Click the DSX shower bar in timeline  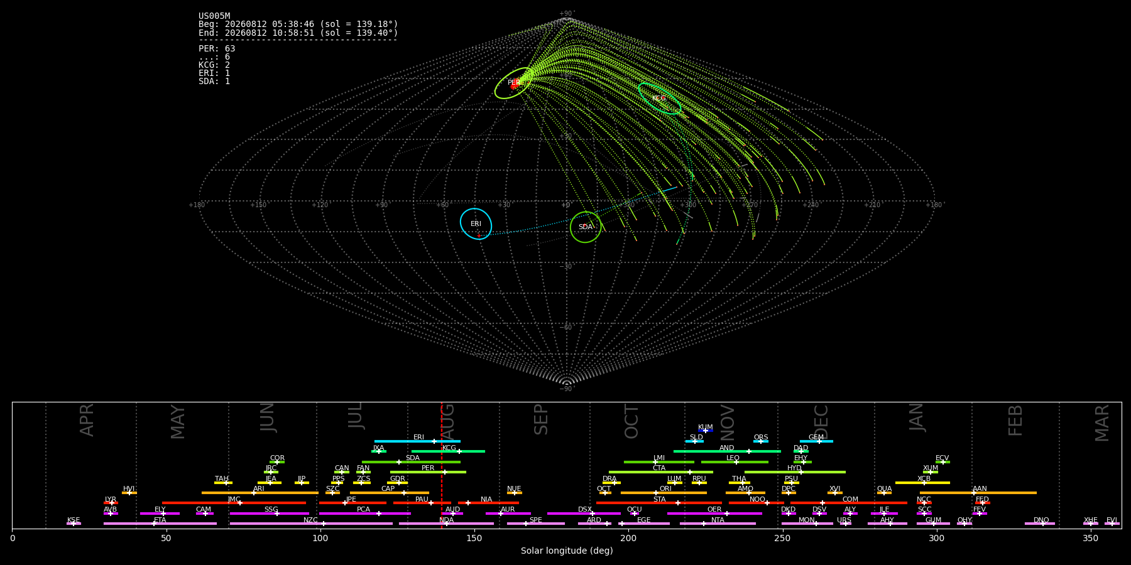point(584,514)
